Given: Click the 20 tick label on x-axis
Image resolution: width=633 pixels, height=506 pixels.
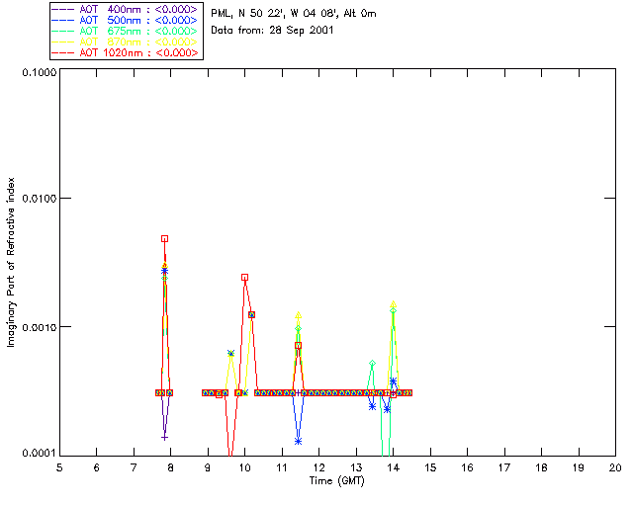Looking at the screenshot, I should pyautogui.click(x=614, y=467).
